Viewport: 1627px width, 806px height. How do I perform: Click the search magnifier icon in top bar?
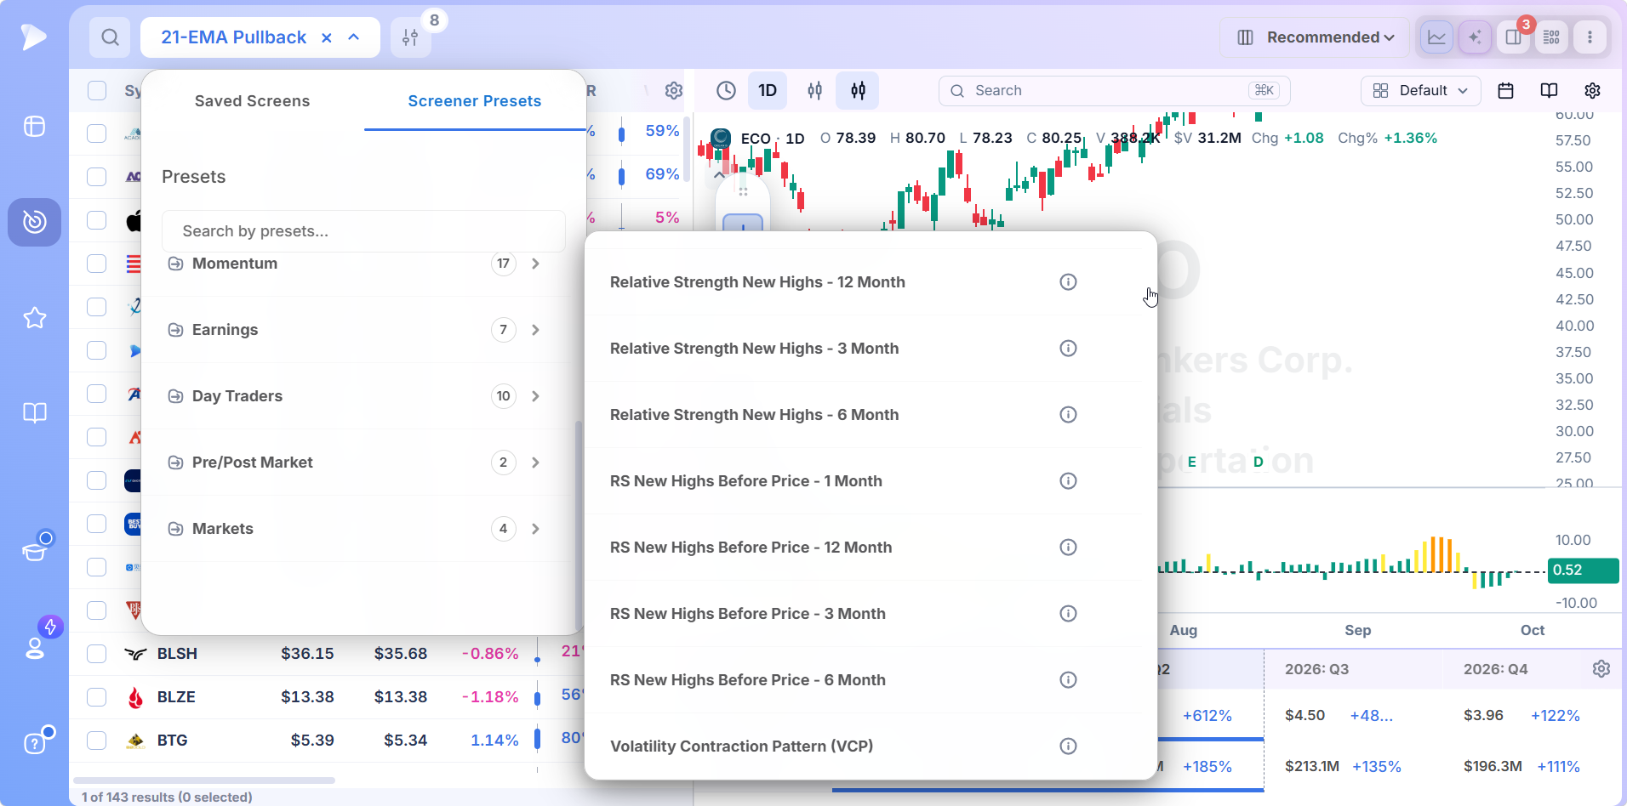[x=110, y=37]
